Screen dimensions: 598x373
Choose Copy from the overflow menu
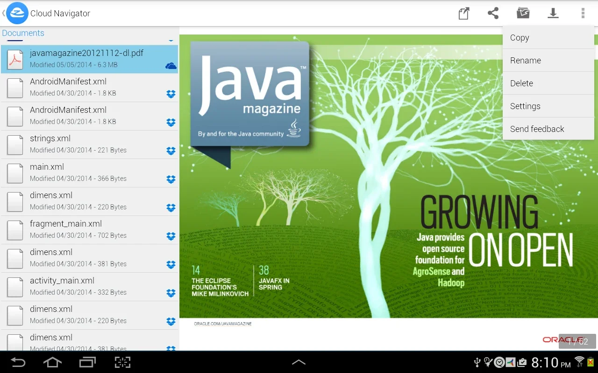[548, 38]
